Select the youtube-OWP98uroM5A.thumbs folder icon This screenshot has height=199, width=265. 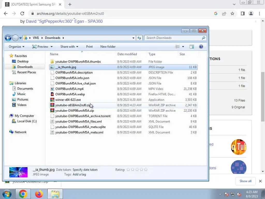[x=52, y=62]
